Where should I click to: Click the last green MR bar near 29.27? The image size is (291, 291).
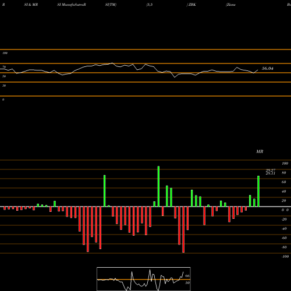click(258, 191)
